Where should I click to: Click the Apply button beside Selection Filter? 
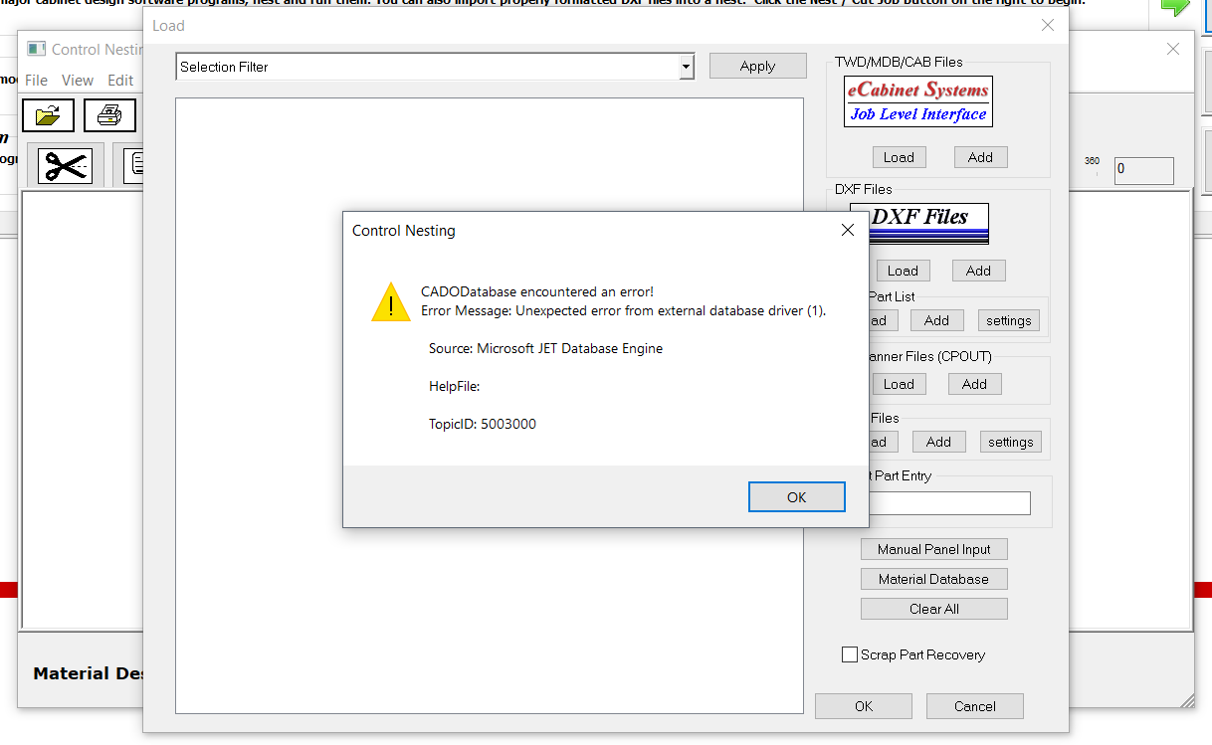[x=757, y=67]
